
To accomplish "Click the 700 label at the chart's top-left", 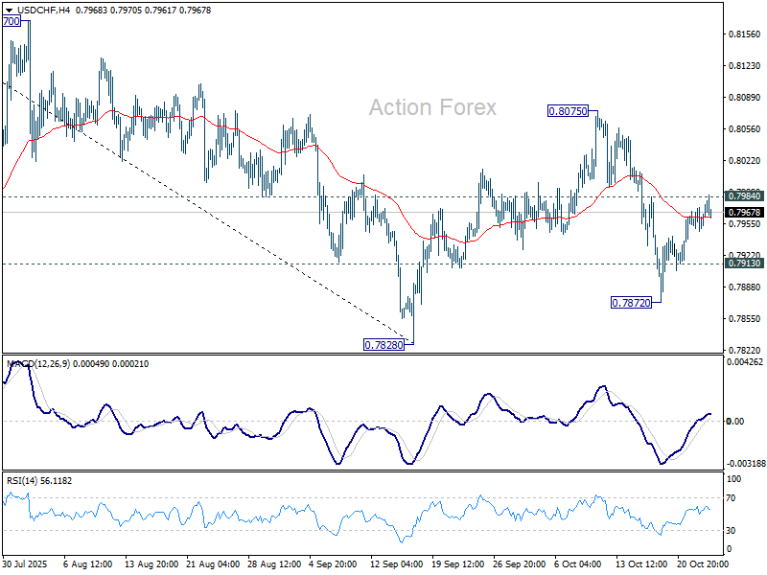I will 12,20.
